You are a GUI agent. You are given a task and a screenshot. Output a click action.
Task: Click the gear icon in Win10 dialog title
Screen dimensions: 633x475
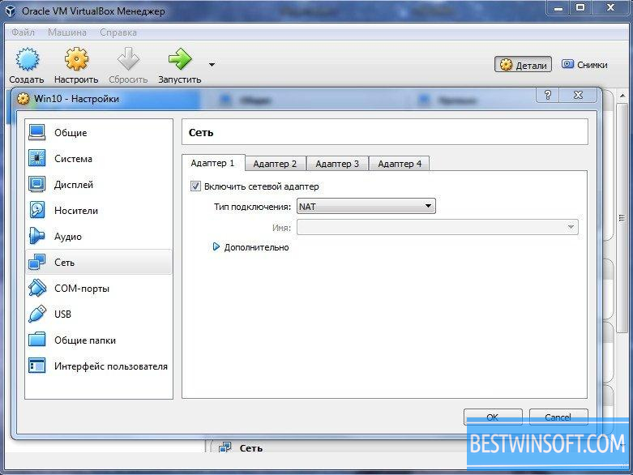point(24,99)
